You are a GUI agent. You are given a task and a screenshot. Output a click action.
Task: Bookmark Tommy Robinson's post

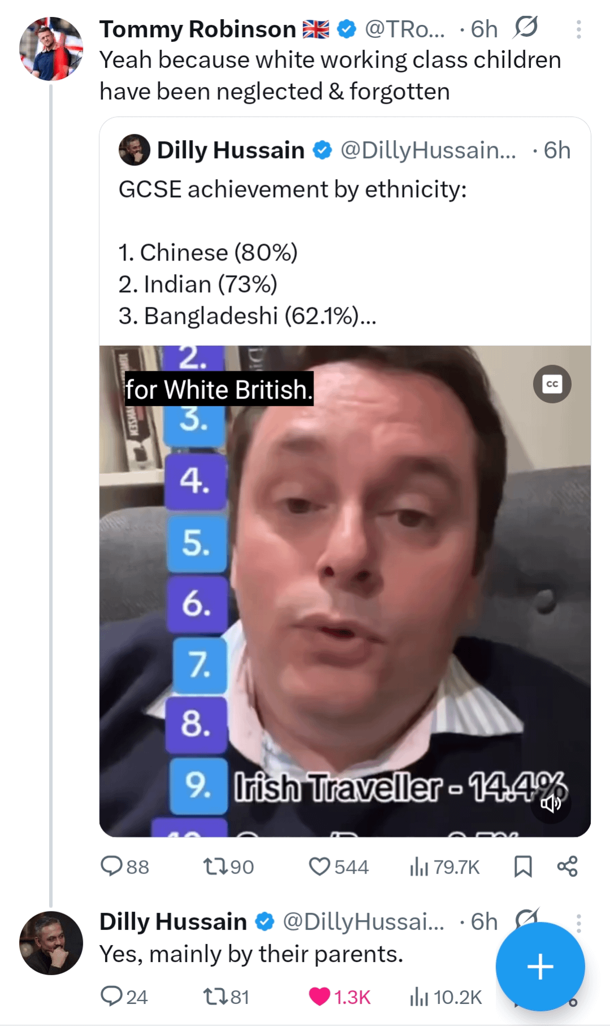click(x=523, y=866)
